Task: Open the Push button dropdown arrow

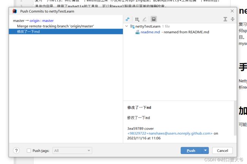Action: (x=205, y=150)
